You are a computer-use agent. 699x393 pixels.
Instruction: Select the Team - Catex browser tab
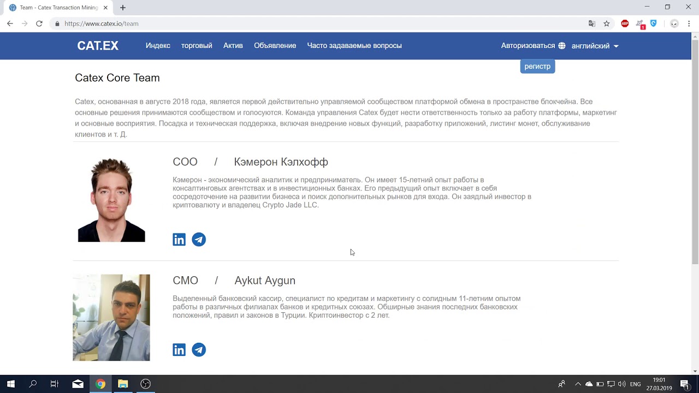[x=57, y=8]
